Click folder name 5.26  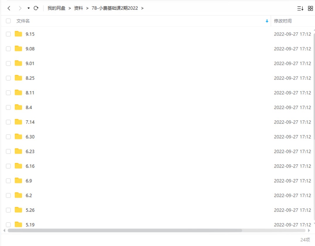[30, 210]
